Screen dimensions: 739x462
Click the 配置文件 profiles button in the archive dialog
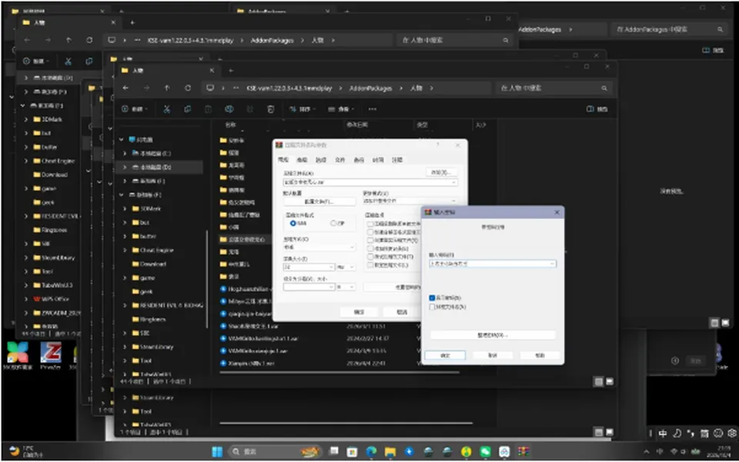(319, 201)
